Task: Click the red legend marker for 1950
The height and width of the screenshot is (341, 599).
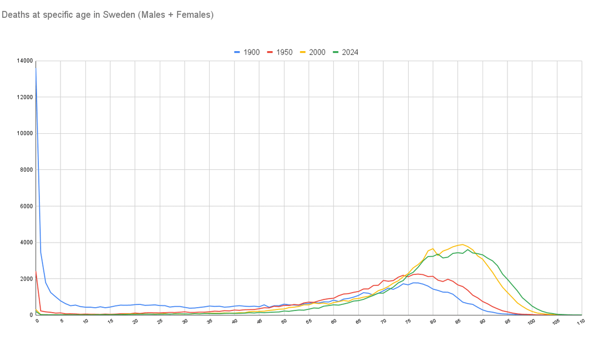Action: coord(271,52)
